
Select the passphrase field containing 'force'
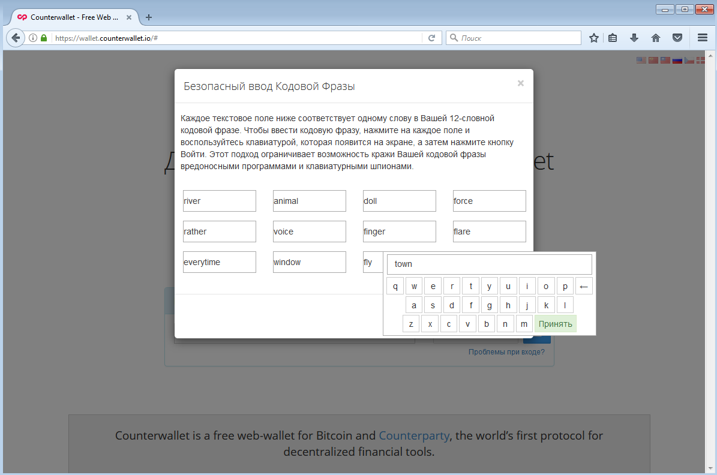[x=489, y=201]
